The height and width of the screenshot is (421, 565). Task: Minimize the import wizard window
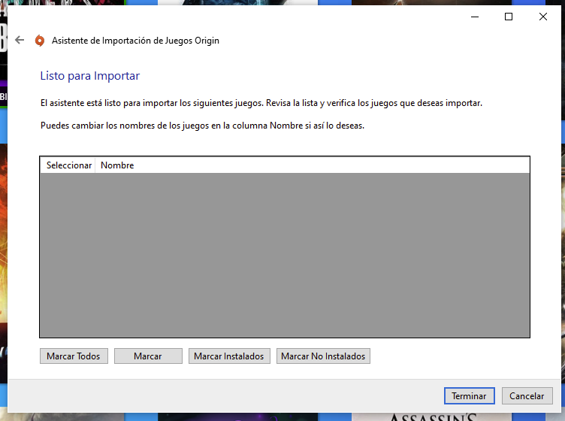(475, 17)
